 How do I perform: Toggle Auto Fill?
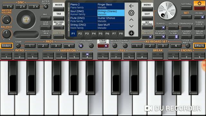coord(147,36)
